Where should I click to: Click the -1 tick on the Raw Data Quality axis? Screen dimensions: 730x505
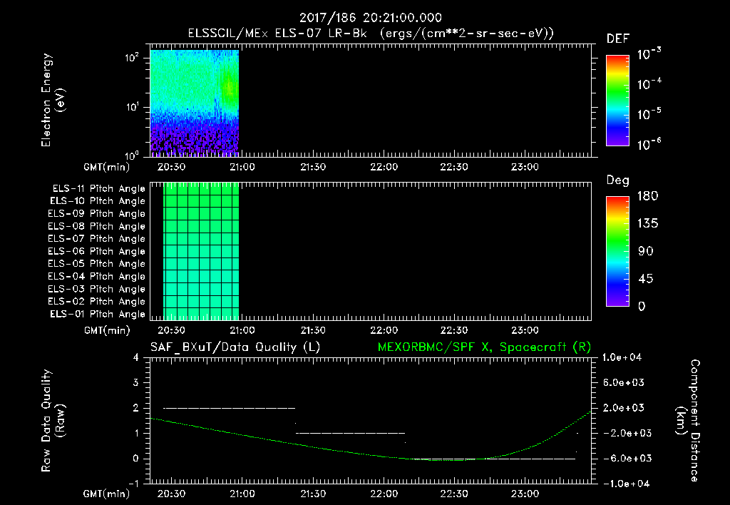click(x=133, y=484)
